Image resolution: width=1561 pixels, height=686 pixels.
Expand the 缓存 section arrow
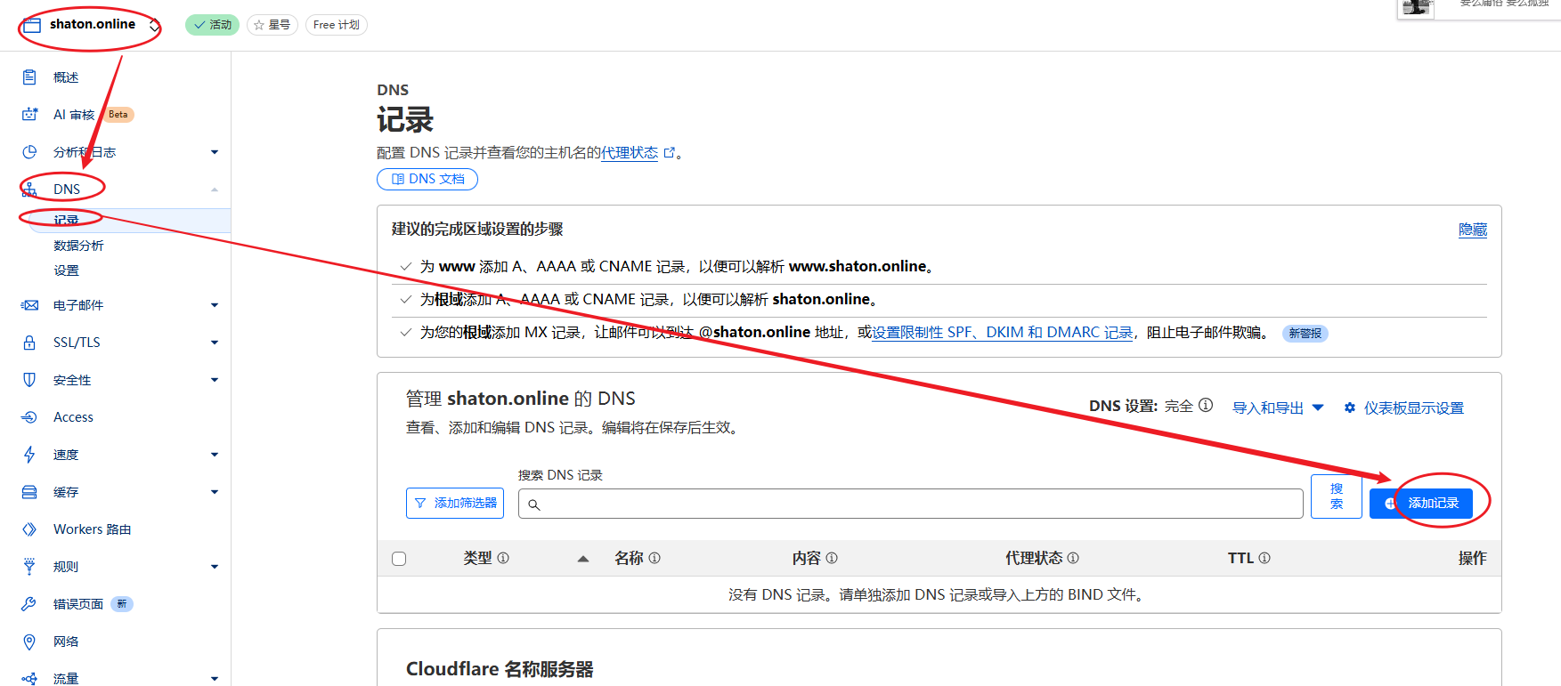tap(215, 492)
